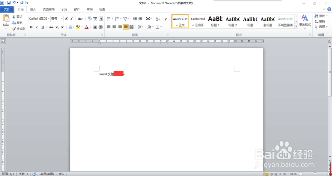332x176 pixels.
Task: Click the Change Styles icon
Action: (305, 18)
